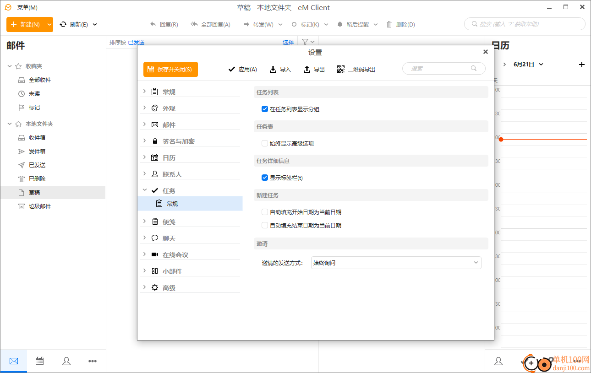This screenshot has height=373, width=591.
Task: Select the 常规 clipboard icon in settings tree
Action: pyautogui.click(x=155, y=92)
